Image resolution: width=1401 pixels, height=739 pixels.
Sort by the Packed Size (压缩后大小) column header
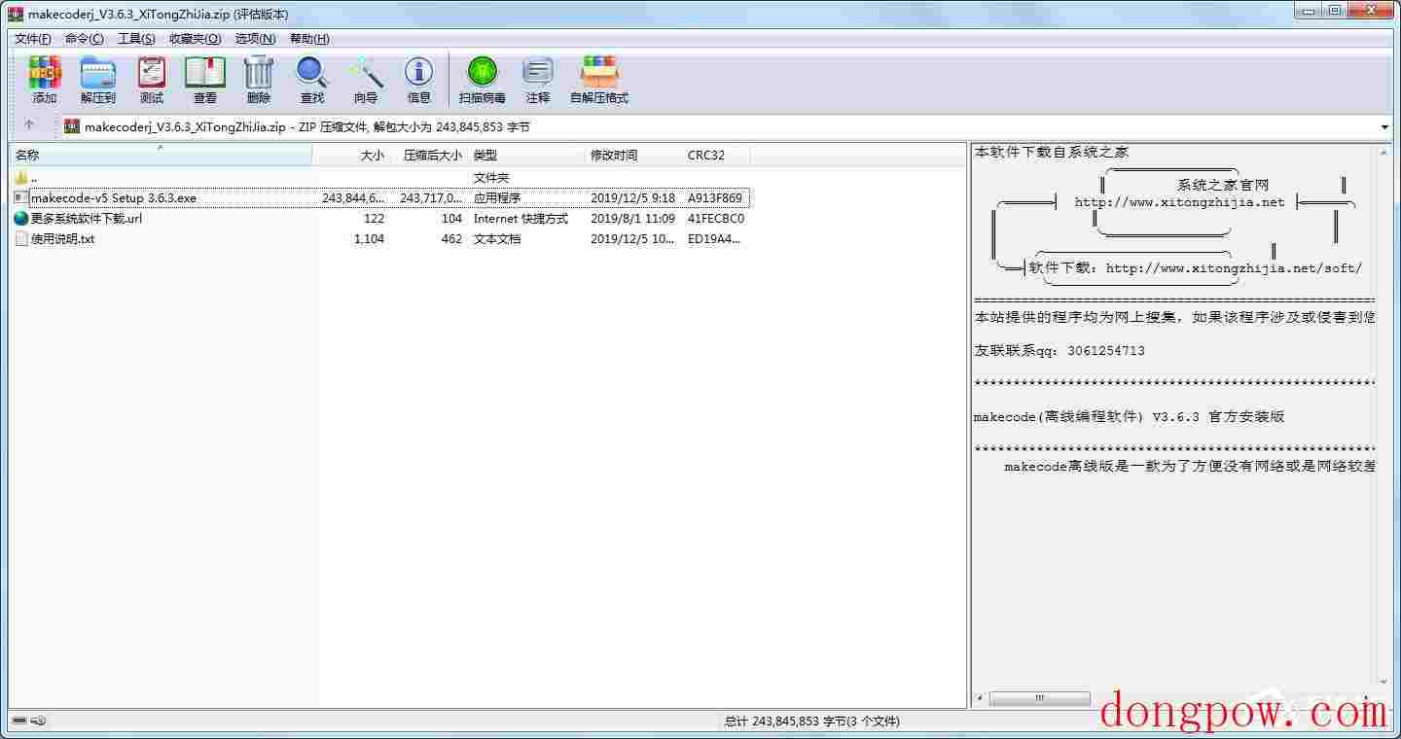pos(429,155)
